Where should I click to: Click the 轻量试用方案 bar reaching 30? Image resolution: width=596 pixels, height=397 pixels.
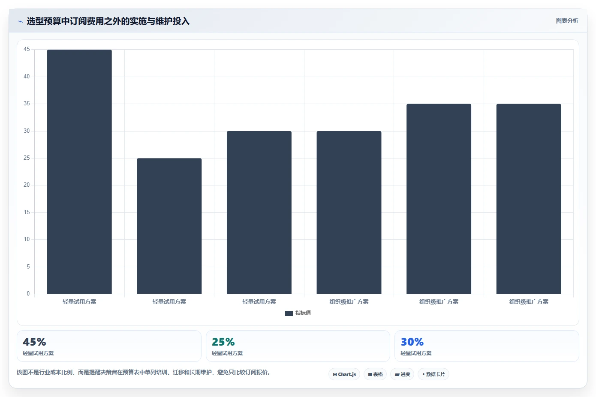[259, 212]
